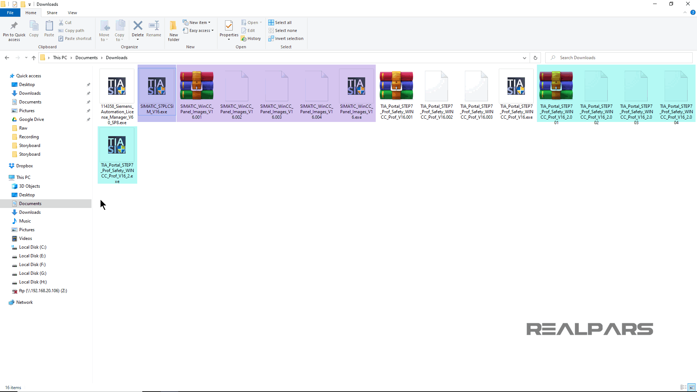Viewport: 697px width, 392px height.
Task: Click Copy path command
Action: click(72, 30)
